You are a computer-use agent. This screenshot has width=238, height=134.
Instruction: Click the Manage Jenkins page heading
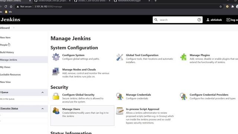tap(71, 38)
